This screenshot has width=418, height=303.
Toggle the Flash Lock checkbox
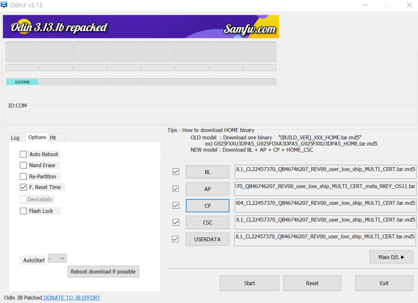[x=23, y=211]
